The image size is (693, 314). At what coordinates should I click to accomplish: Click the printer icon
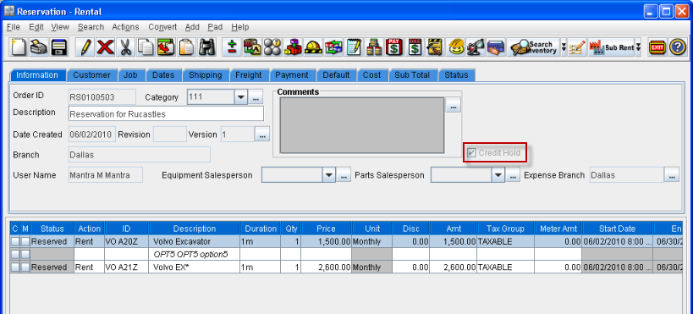[39, 47]
